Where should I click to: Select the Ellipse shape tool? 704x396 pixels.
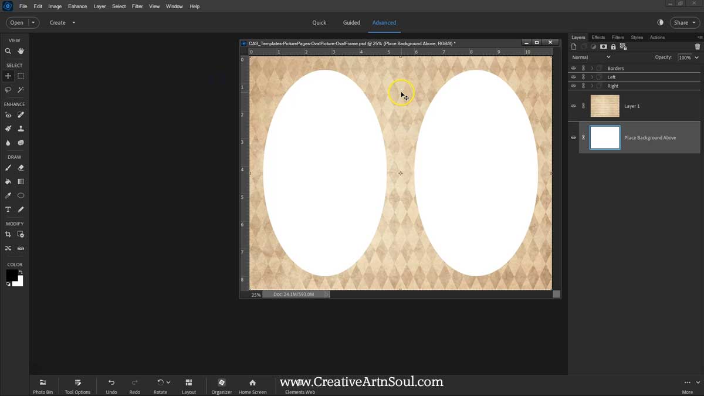point(21,195)
